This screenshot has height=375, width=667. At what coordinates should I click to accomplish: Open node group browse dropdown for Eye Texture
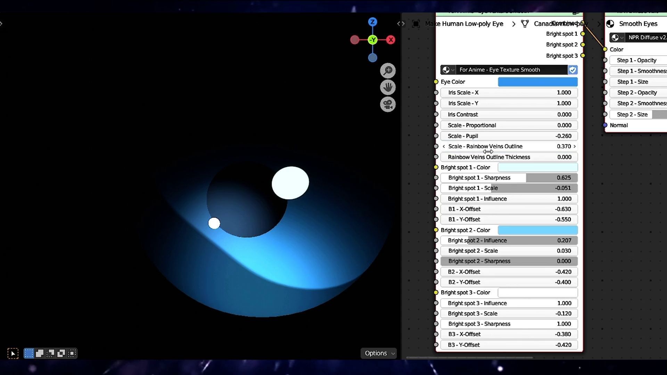[x=448, y=70]
